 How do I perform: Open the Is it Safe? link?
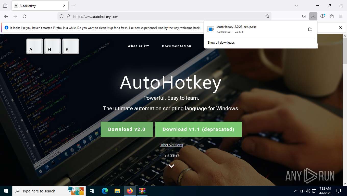(171, 155)
